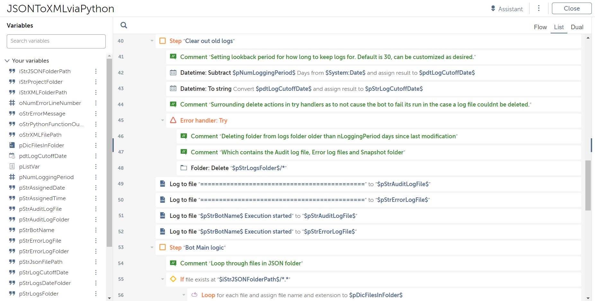The image size is (595, 301).
Task: Open the three-dot menu next to Assistant
Action: (x=539, y=8)
